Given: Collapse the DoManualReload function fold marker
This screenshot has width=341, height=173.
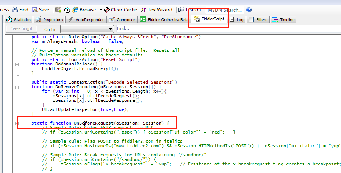Looking at the screenshot, I should coord(17,64).
